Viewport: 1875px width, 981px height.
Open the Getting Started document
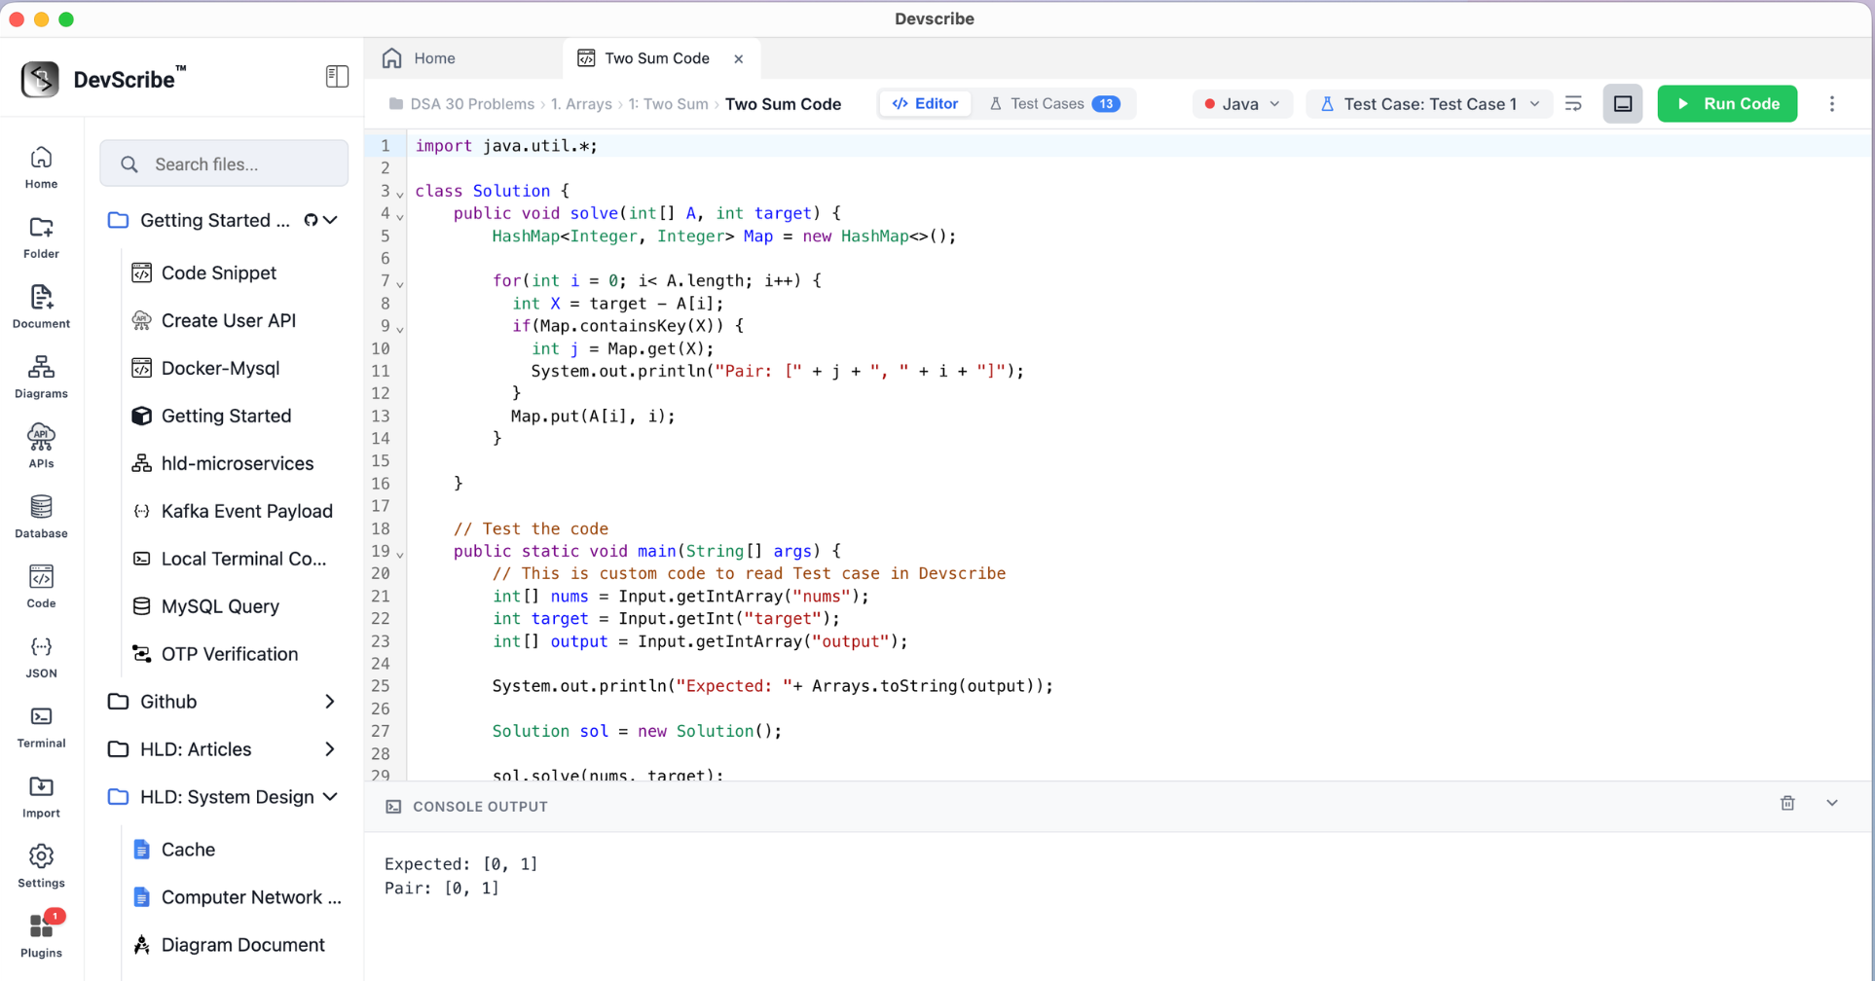coord(226,417)
